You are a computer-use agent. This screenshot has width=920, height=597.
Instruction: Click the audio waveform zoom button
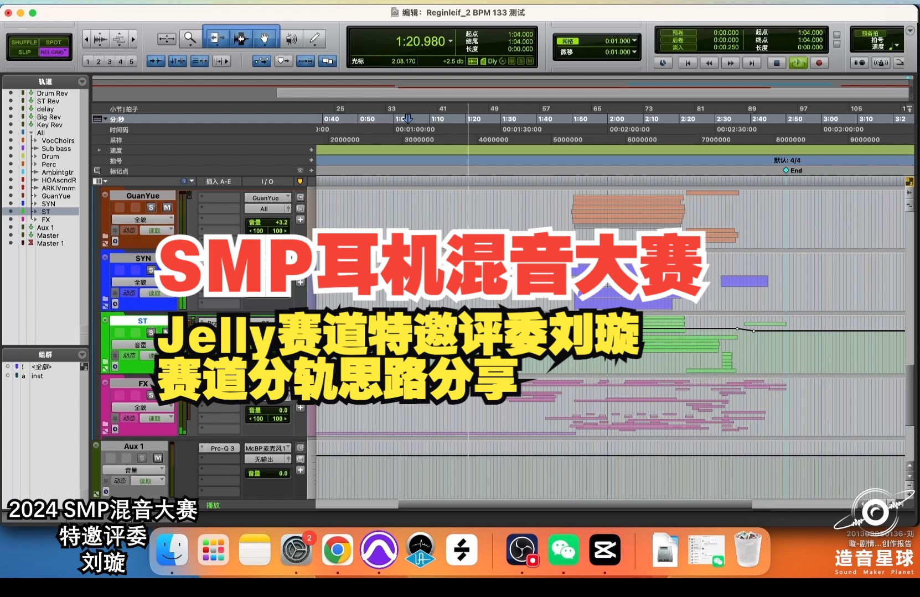coord(101,39)
